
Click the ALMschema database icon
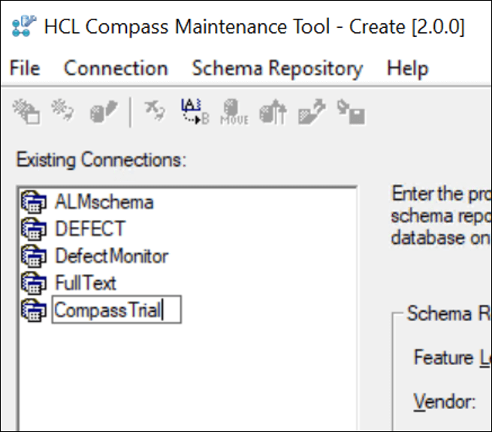click(x=34, y=202)
